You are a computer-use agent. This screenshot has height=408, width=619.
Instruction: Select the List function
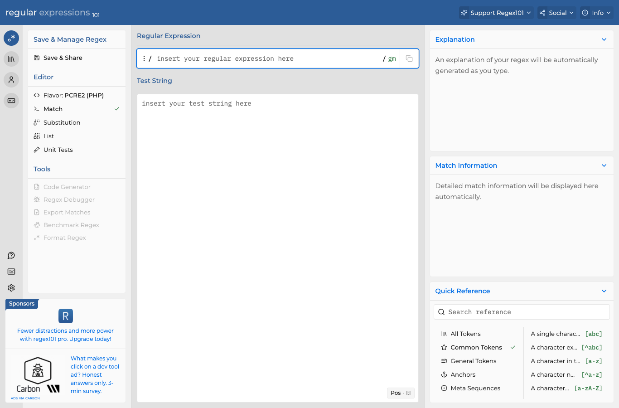77,136
